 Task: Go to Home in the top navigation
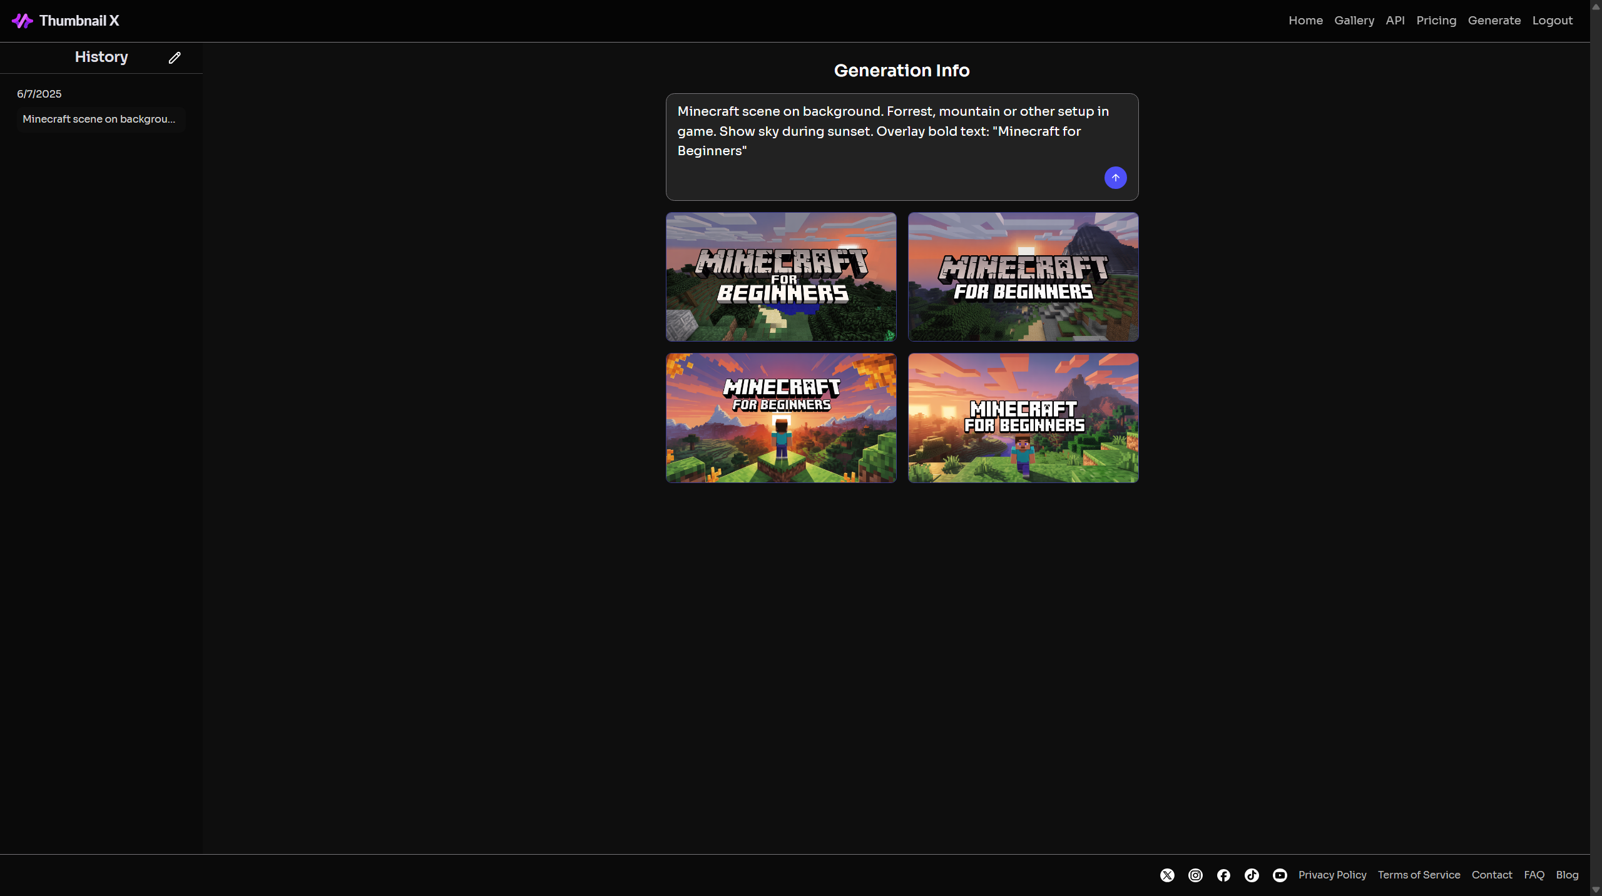[x=1305, y=21]
